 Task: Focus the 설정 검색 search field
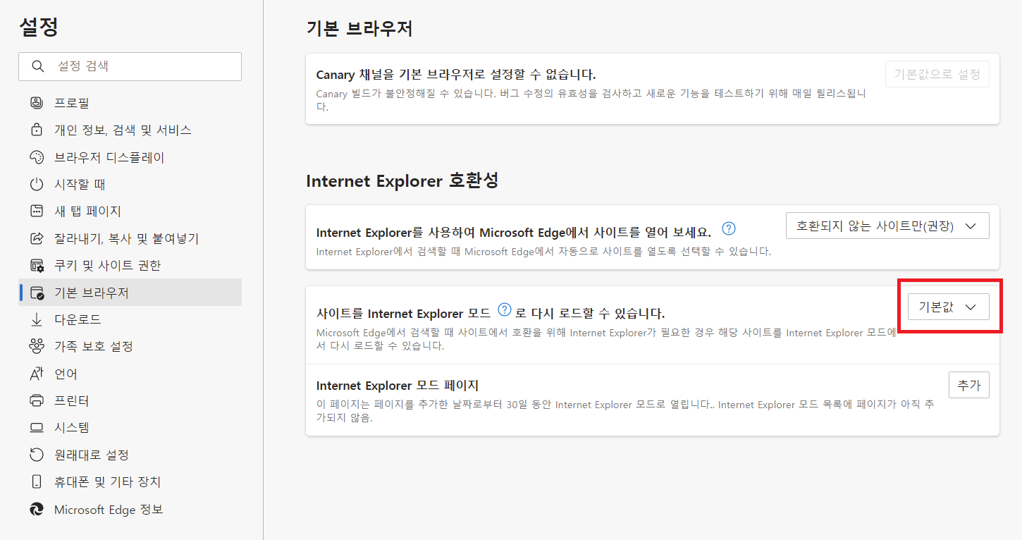point(130,66)
